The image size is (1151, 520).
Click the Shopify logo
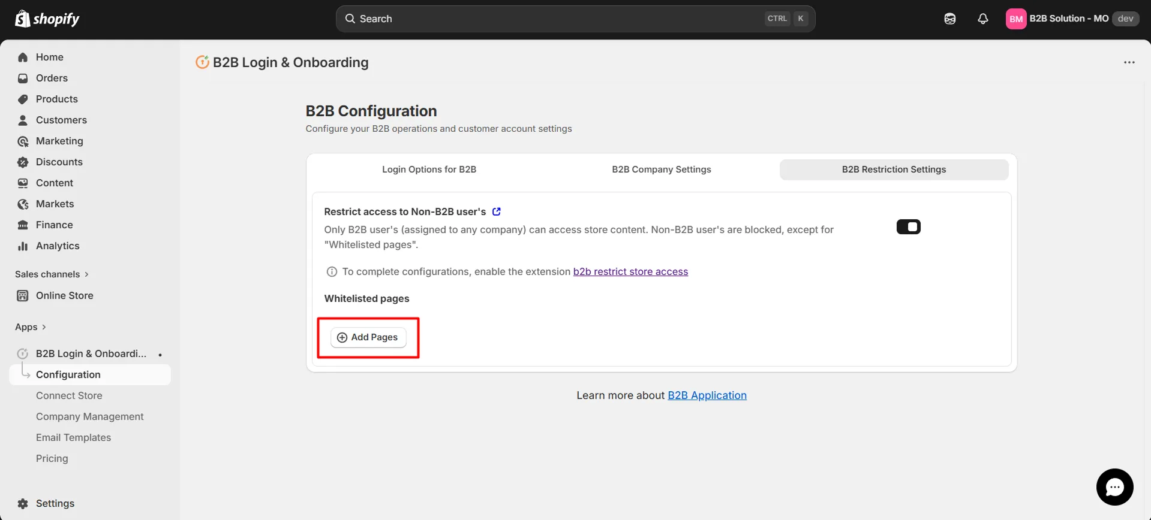[47, 19]
